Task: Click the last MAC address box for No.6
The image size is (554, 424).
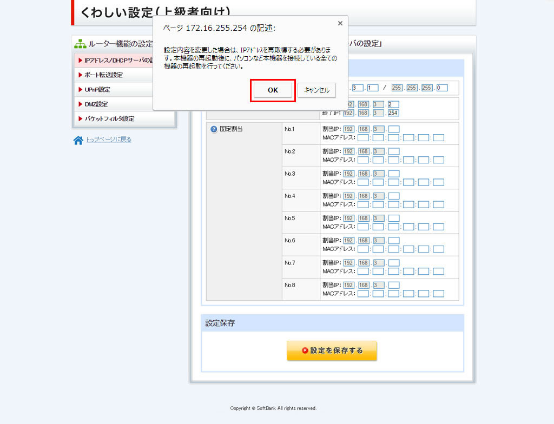Action: coord(438,249)
